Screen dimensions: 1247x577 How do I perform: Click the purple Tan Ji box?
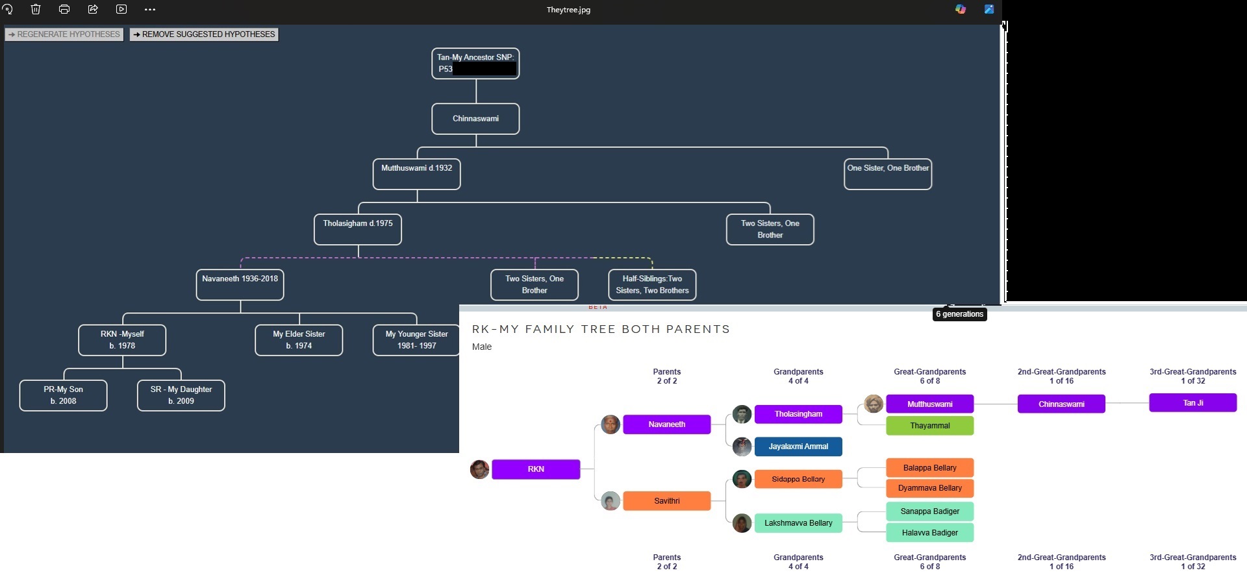click(1193, 403)
